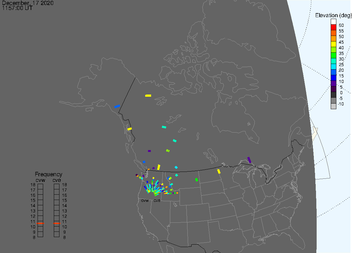
Task: Click the cvw frequency red marker
Action: click(x=40, y=223)
